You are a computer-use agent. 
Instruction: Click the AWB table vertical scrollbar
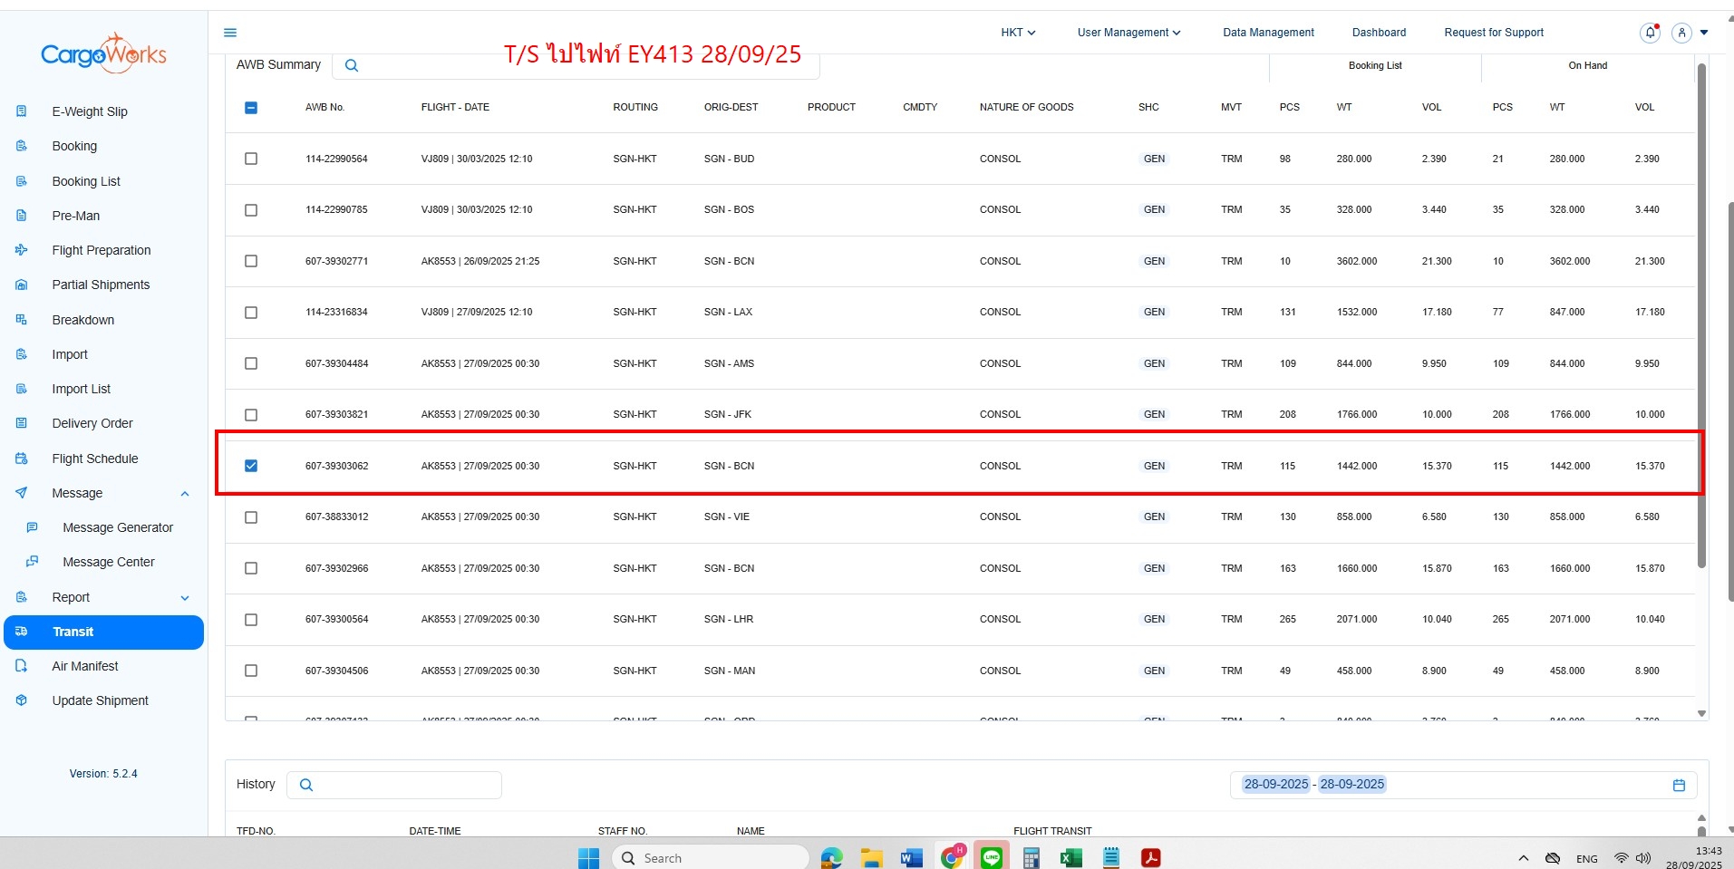coord(1701,317)
